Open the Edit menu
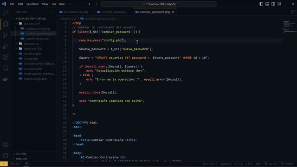 click(x=20, y=4)
